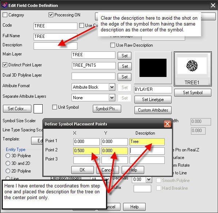218x213 pixels.
Task: Click the Suffix input field
Action: (x=142, y=189)
